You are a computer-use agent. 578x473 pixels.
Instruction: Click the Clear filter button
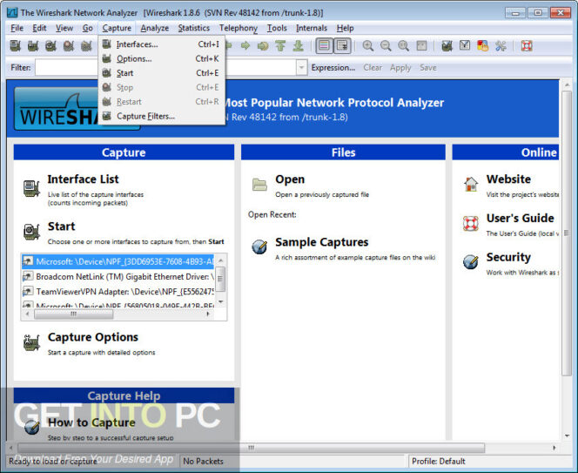pos(373,68)
